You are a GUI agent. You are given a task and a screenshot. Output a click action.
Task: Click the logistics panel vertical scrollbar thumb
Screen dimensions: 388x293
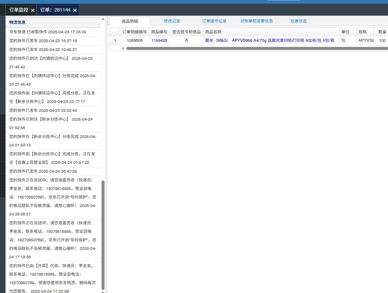pyautogui.click(x=103, y=235)
